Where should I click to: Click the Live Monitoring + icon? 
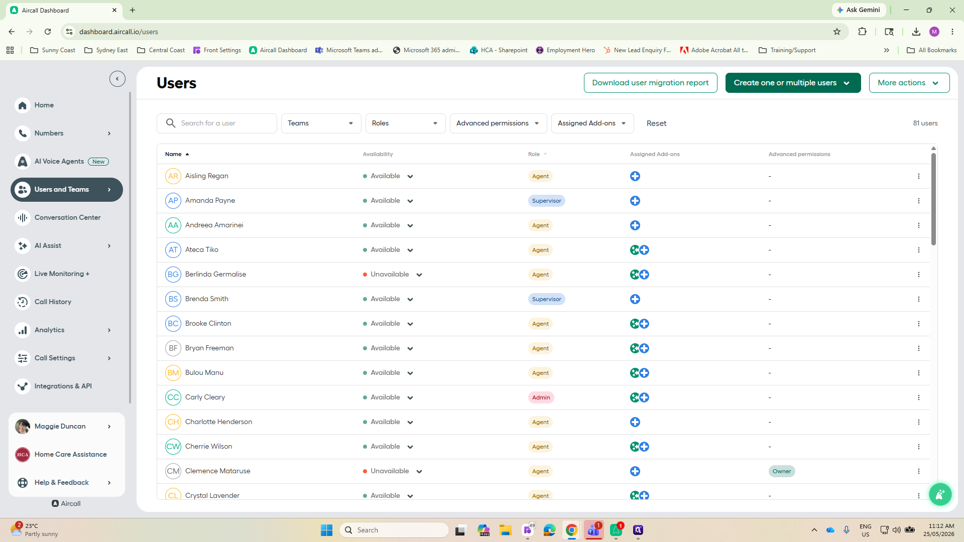pos(23,274)
